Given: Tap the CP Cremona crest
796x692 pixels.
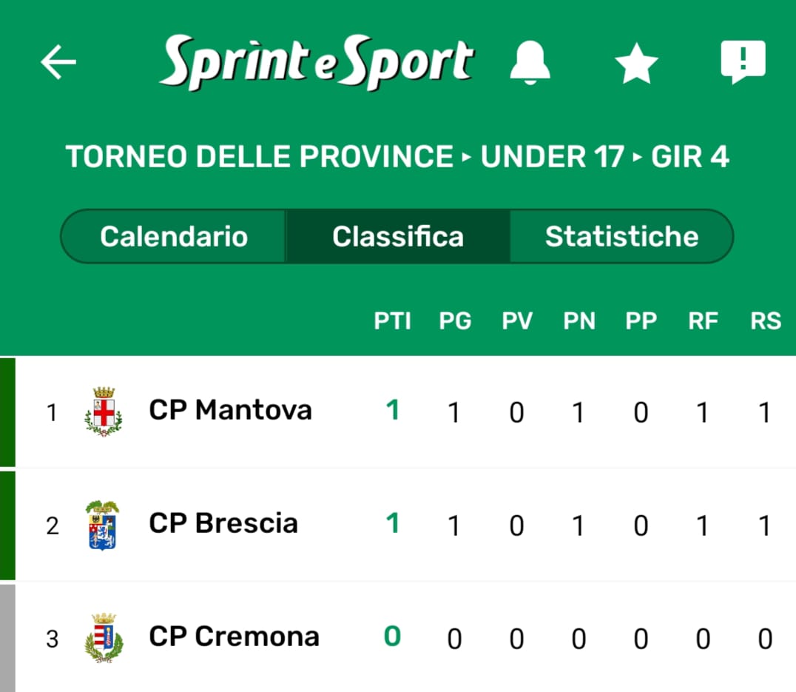Looking at the screenshot, I should tap(104, 637).
